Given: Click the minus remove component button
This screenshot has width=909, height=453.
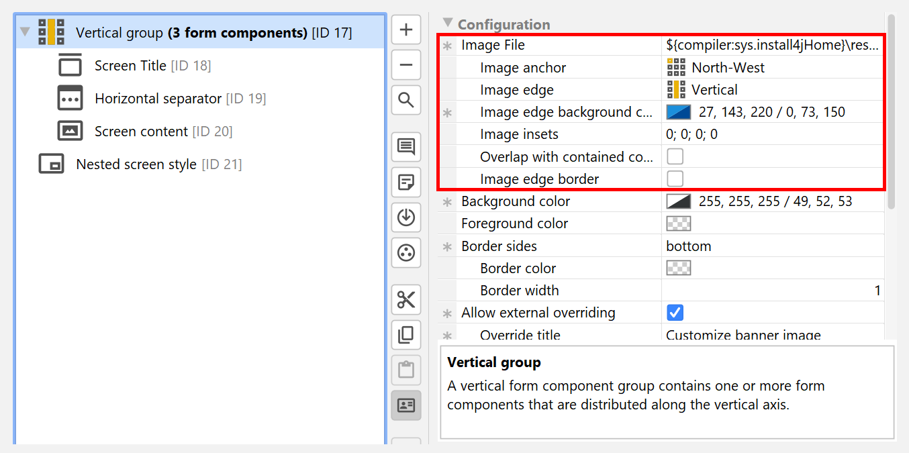Looking at the screenshot, I should 406,65.
